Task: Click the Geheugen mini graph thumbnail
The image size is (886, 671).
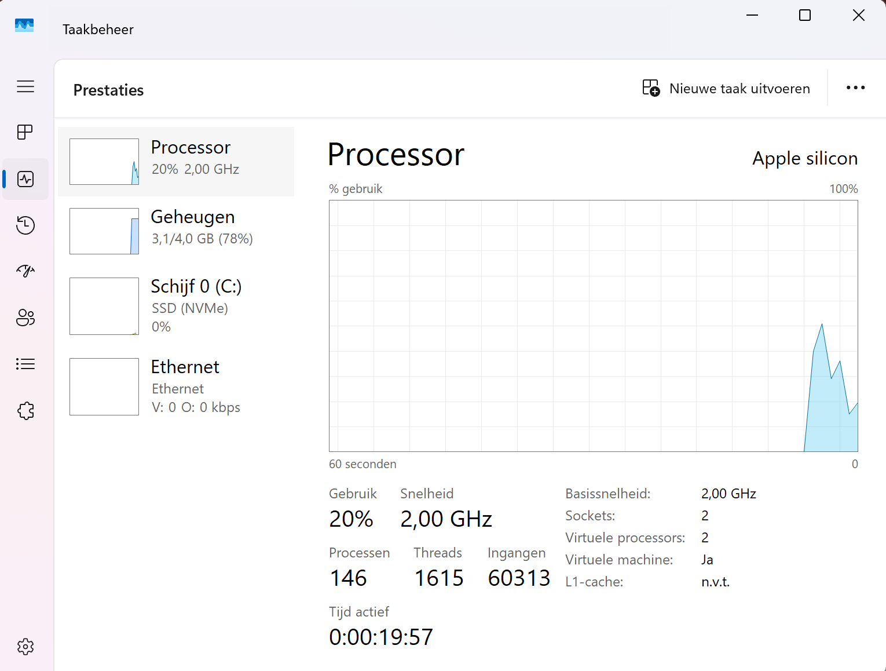Action: 104,231
